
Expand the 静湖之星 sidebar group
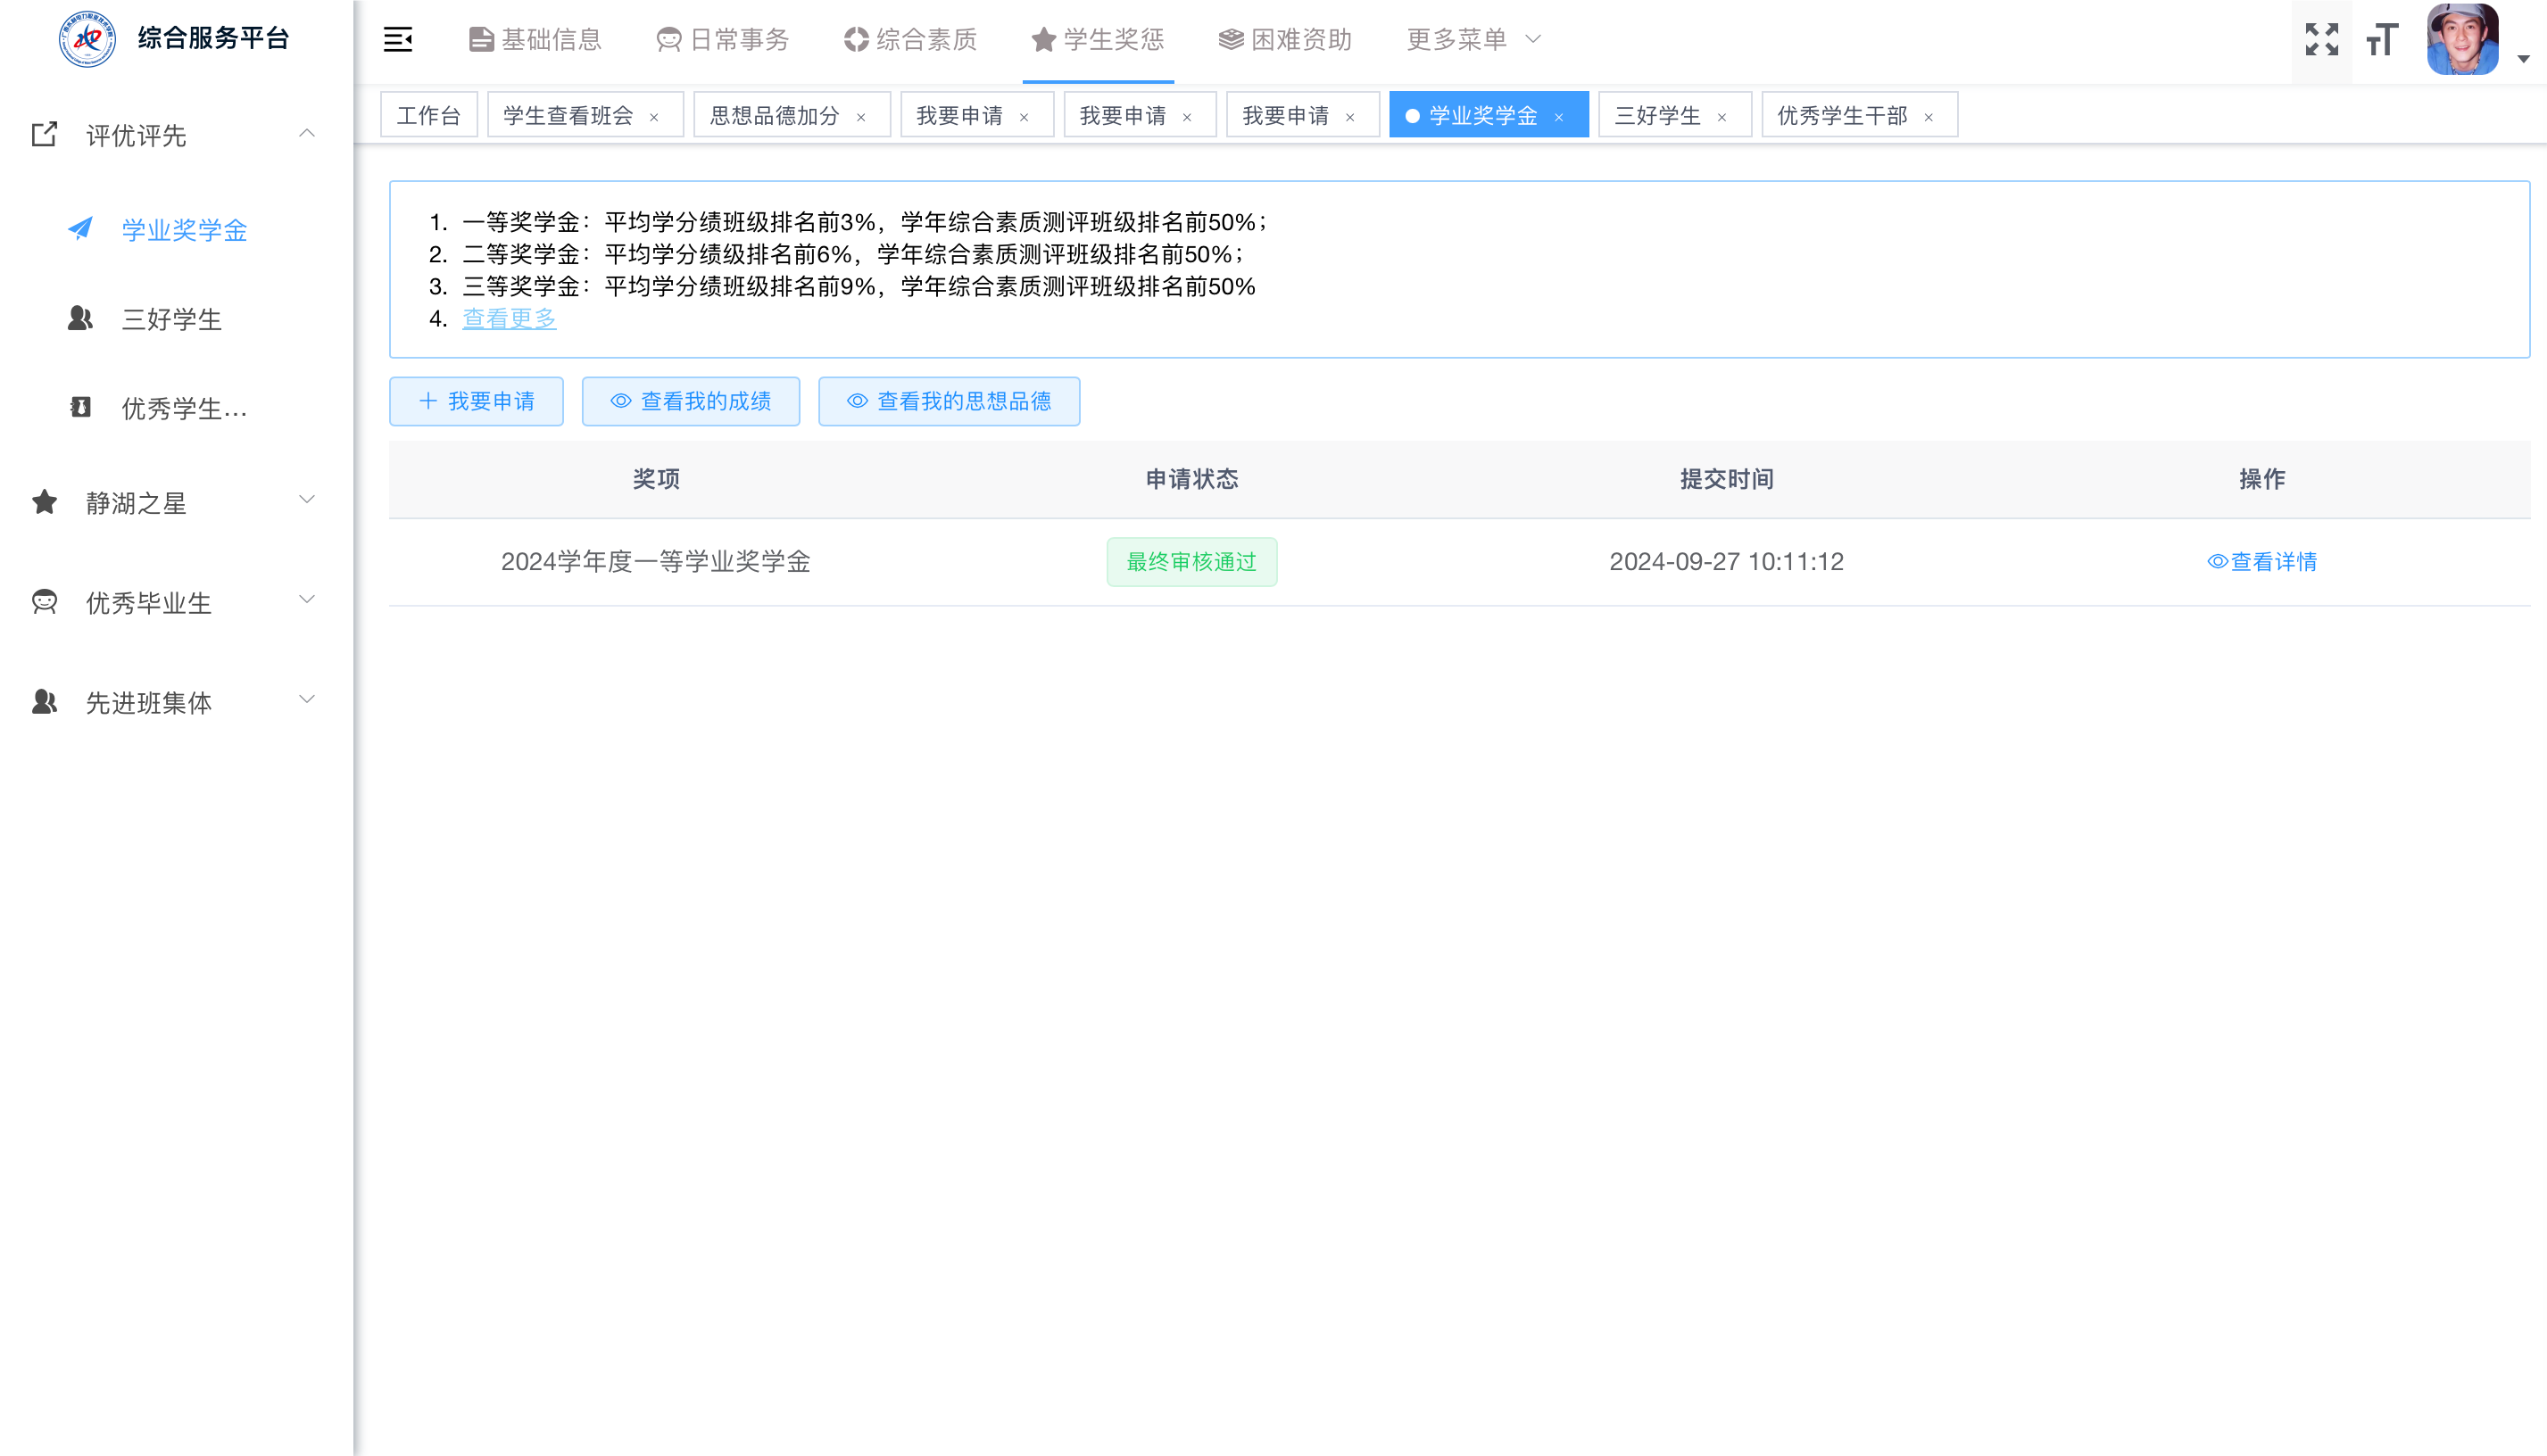tap(176, 502)
